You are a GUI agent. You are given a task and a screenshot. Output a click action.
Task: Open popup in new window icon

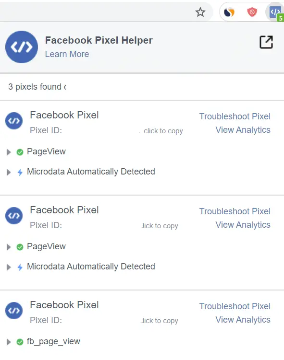click(266, 42)
